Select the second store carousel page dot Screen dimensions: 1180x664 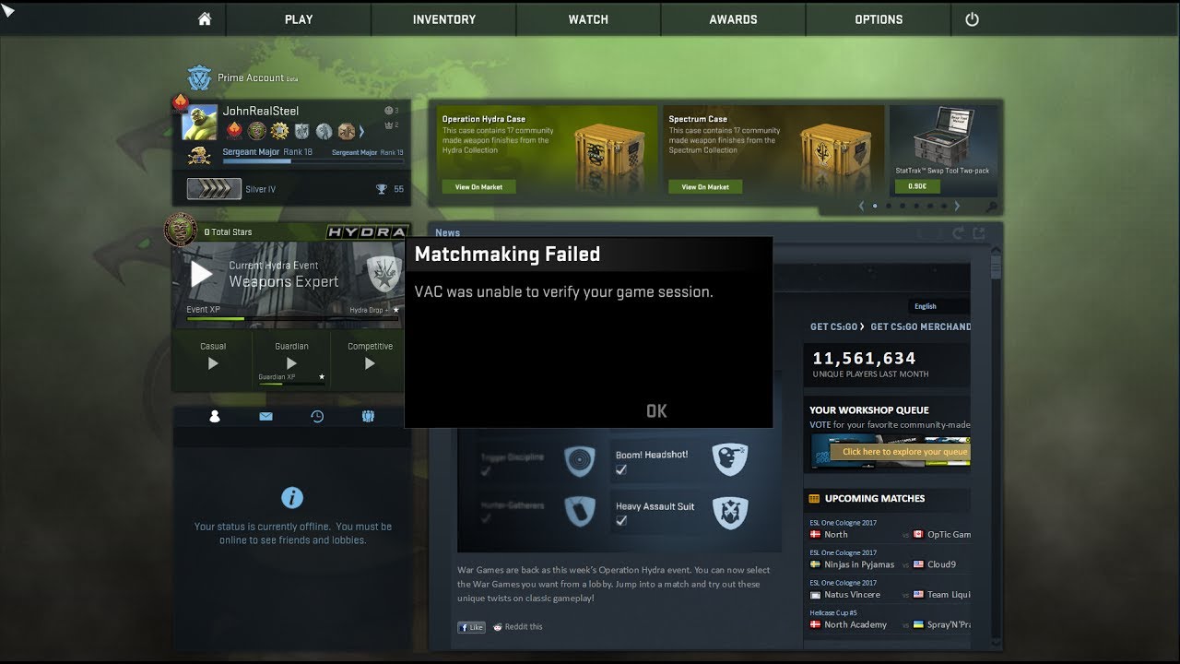coord(889,206)
